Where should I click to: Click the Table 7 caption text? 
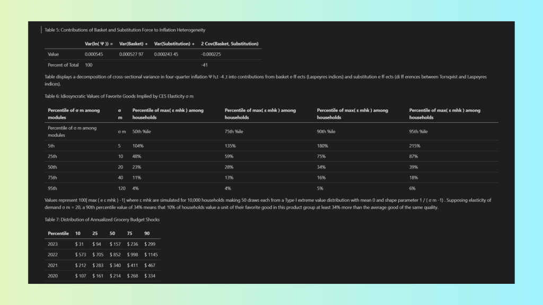[x=102, y=219]
